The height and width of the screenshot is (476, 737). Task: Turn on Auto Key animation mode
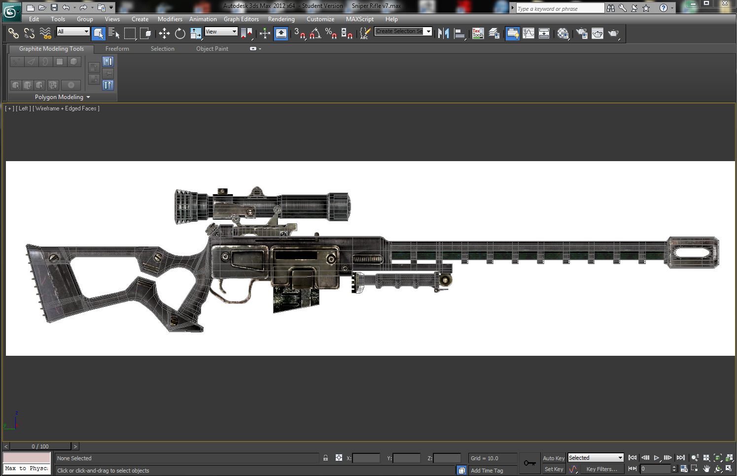coord(553,458)
